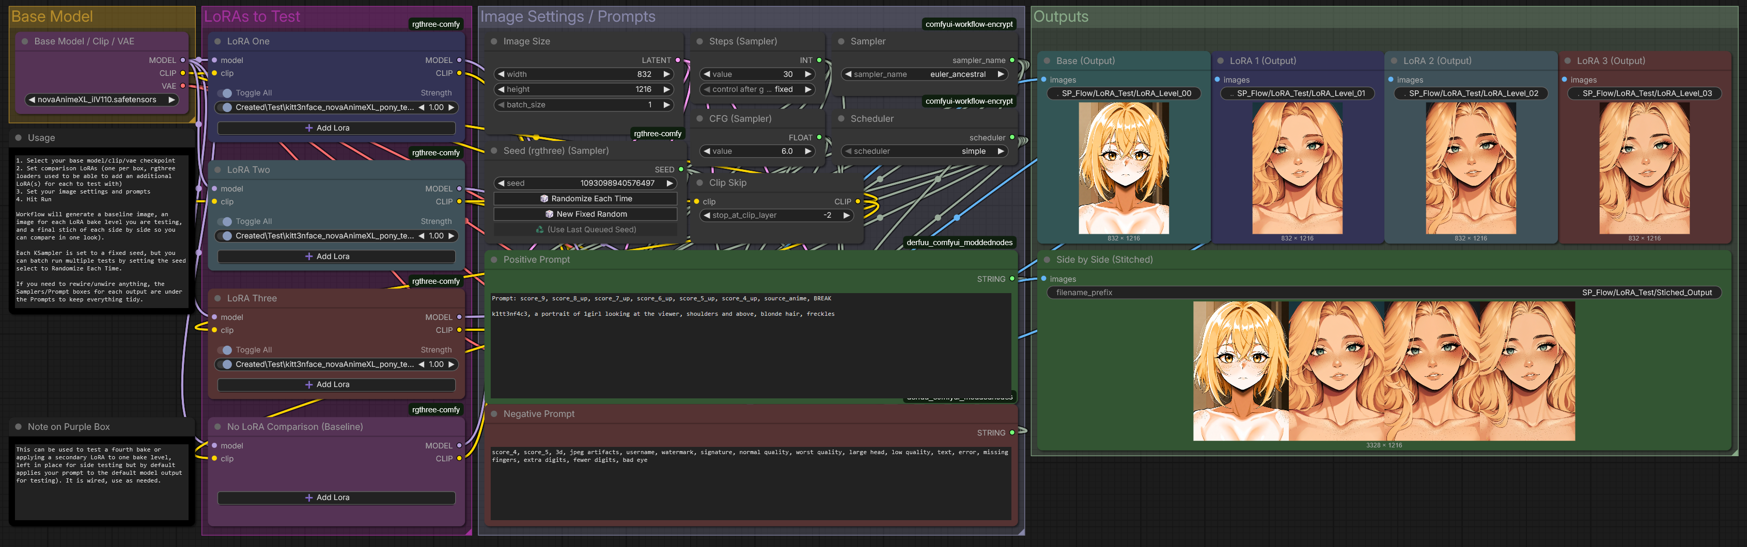The image size is (1747, 547).
Task: Click New Fixed Random button
Action: [586, 214]
